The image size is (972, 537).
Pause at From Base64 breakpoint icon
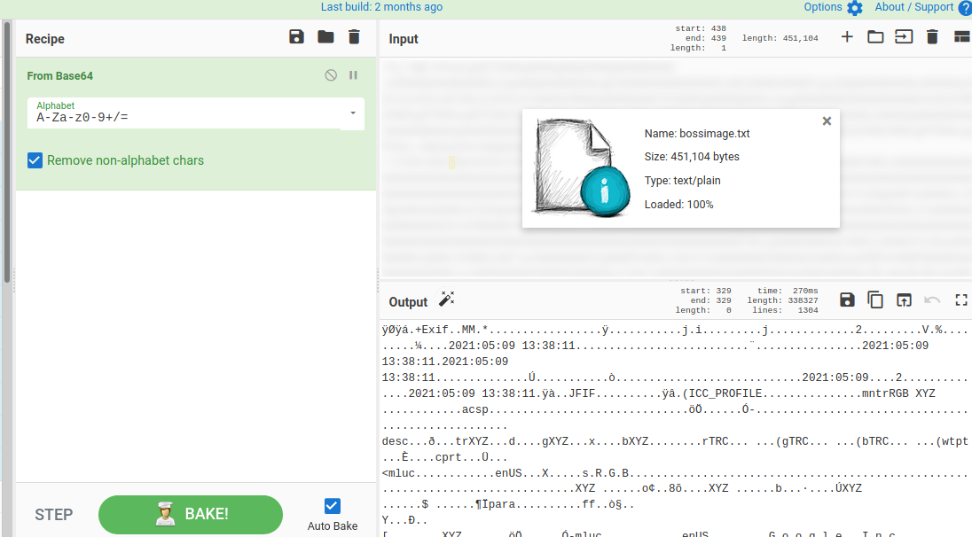[x=353, y=75]
